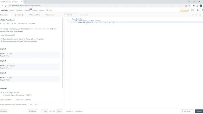Collapse code fold arrow on line 1
The height and width of the screenshot is (114, 203).
[x=69, y=19]
